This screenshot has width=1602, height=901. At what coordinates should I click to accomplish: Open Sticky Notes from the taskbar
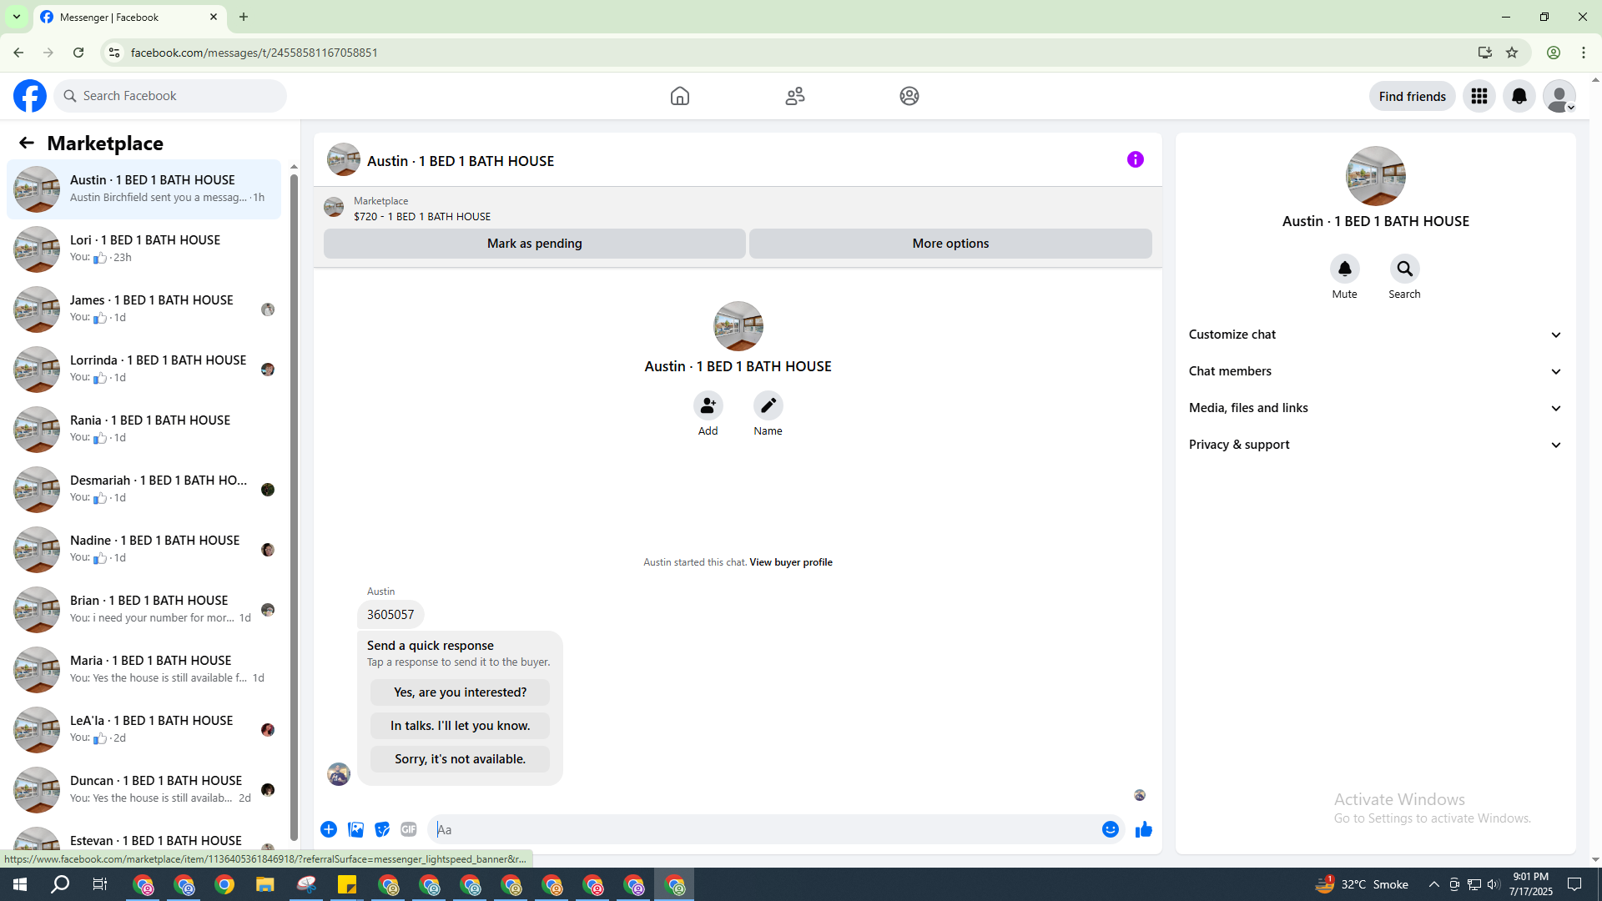347,884
